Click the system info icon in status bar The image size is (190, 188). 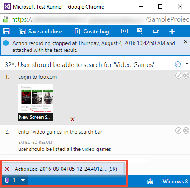[150, 181]
